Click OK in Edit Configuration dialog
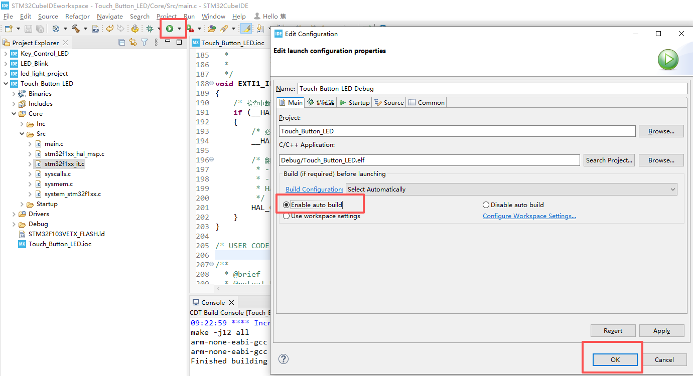The width and height of the screenshot is (693, 376). (615, 359)
